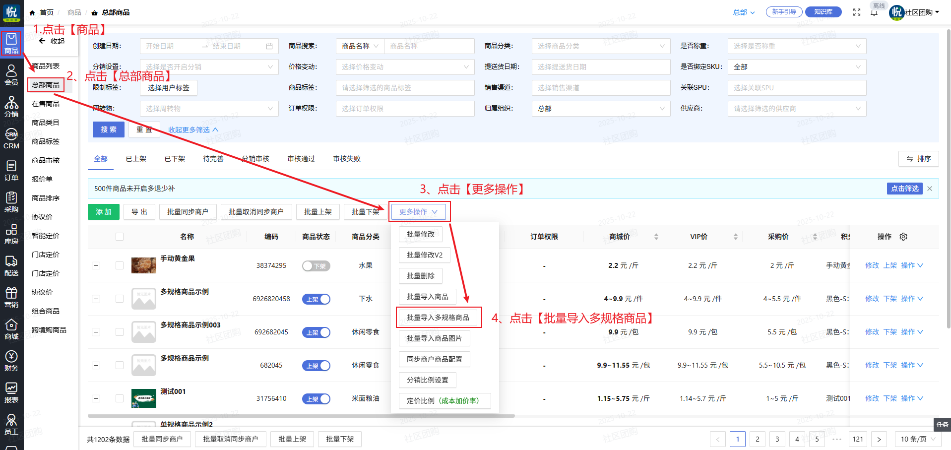This screenshot has height=450, width=951.
Task: Open column settings gear next to 操作
Action: (903, 237)
